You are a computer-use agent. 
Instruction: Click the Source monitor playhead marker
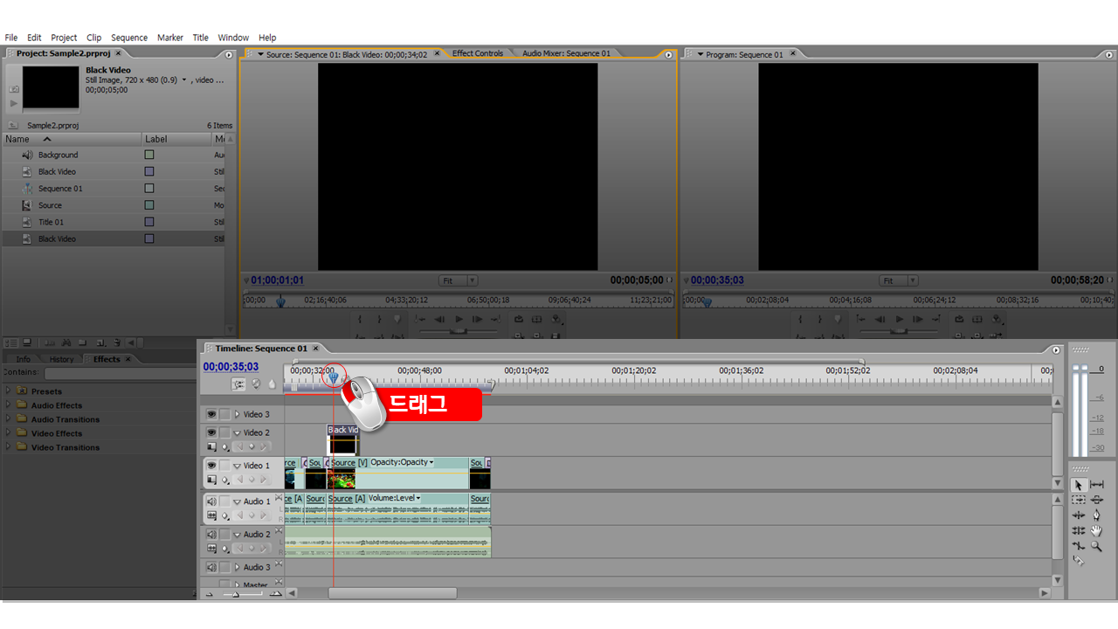coord(280,301)
